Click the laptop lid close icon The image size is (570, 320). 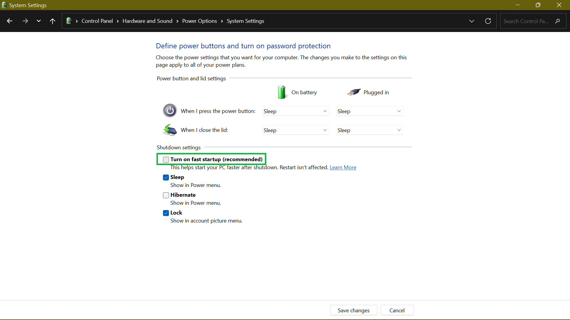(x=169, y=130)
